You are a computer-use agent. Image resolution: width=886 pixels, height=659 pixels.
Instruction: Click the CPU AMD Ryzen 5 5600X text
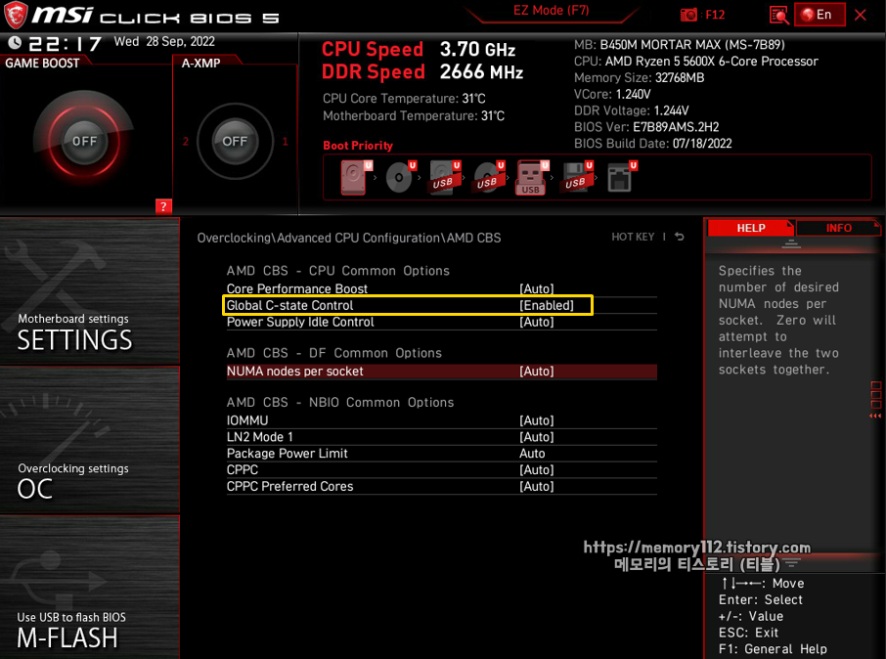tap(695, 61)
